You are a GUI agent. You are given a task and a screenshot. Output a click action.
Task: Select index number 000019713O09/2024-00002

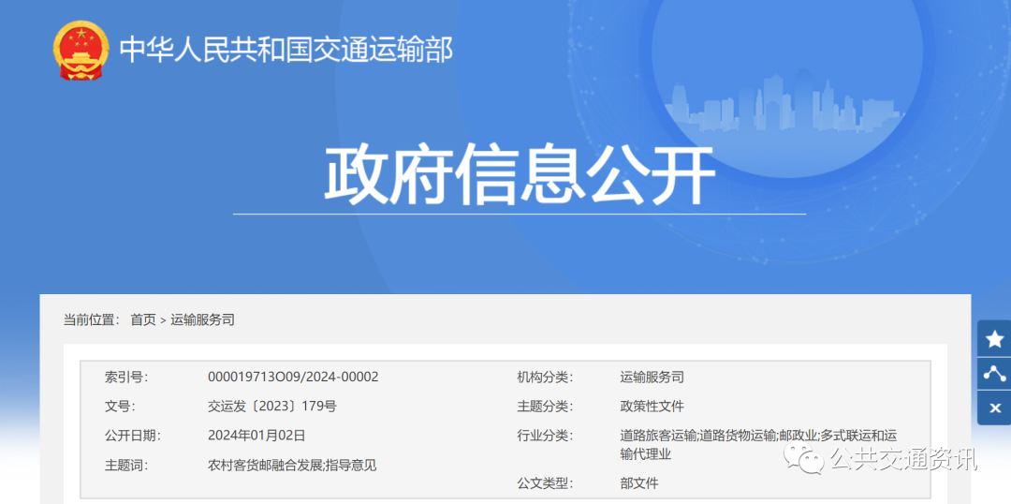pos(293,377)
